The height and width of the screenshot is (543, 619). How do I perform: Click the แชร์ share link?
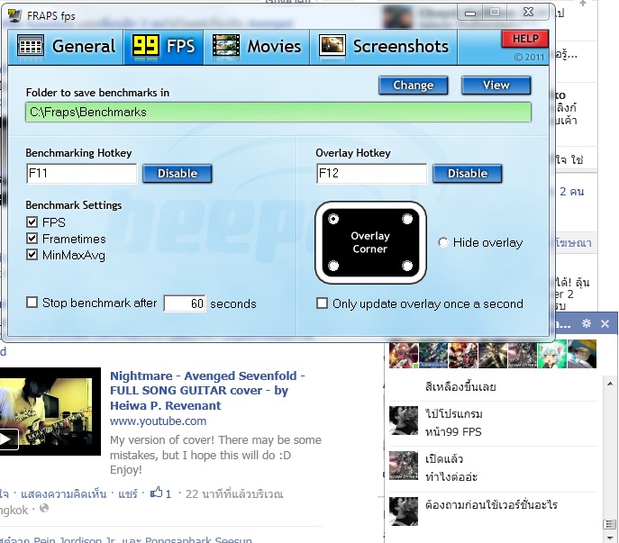(x=128, y=494)
